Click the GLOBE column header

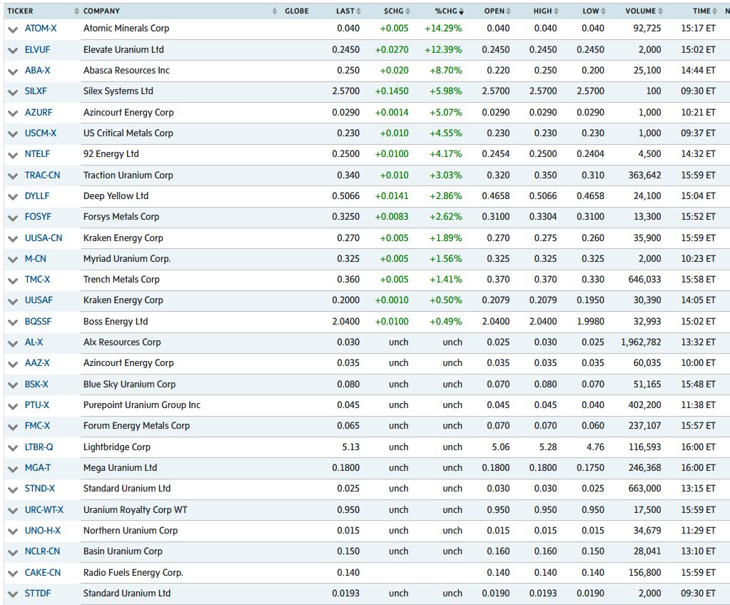click(x=297, y=11)
